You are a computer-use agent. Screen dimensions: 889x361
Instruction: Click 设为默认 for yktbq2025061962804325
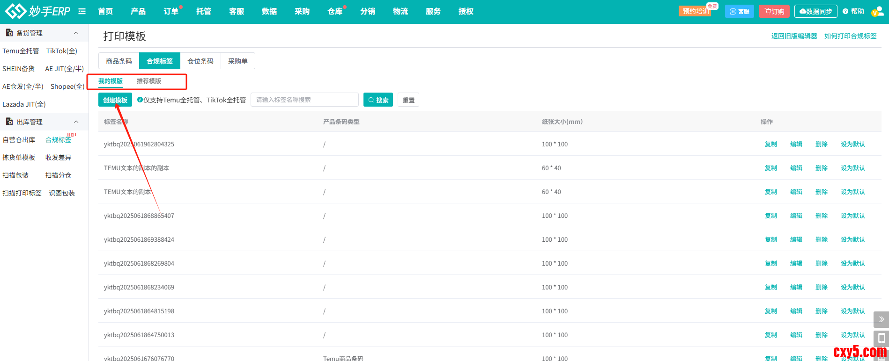pyautogui.click(x=852, y=144)
